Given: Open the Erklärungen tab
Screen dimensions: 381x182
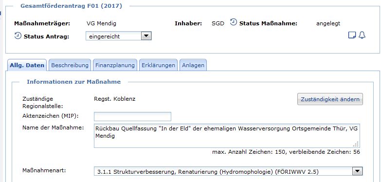Looking at the screenshot, I should (x=158, y=65).
